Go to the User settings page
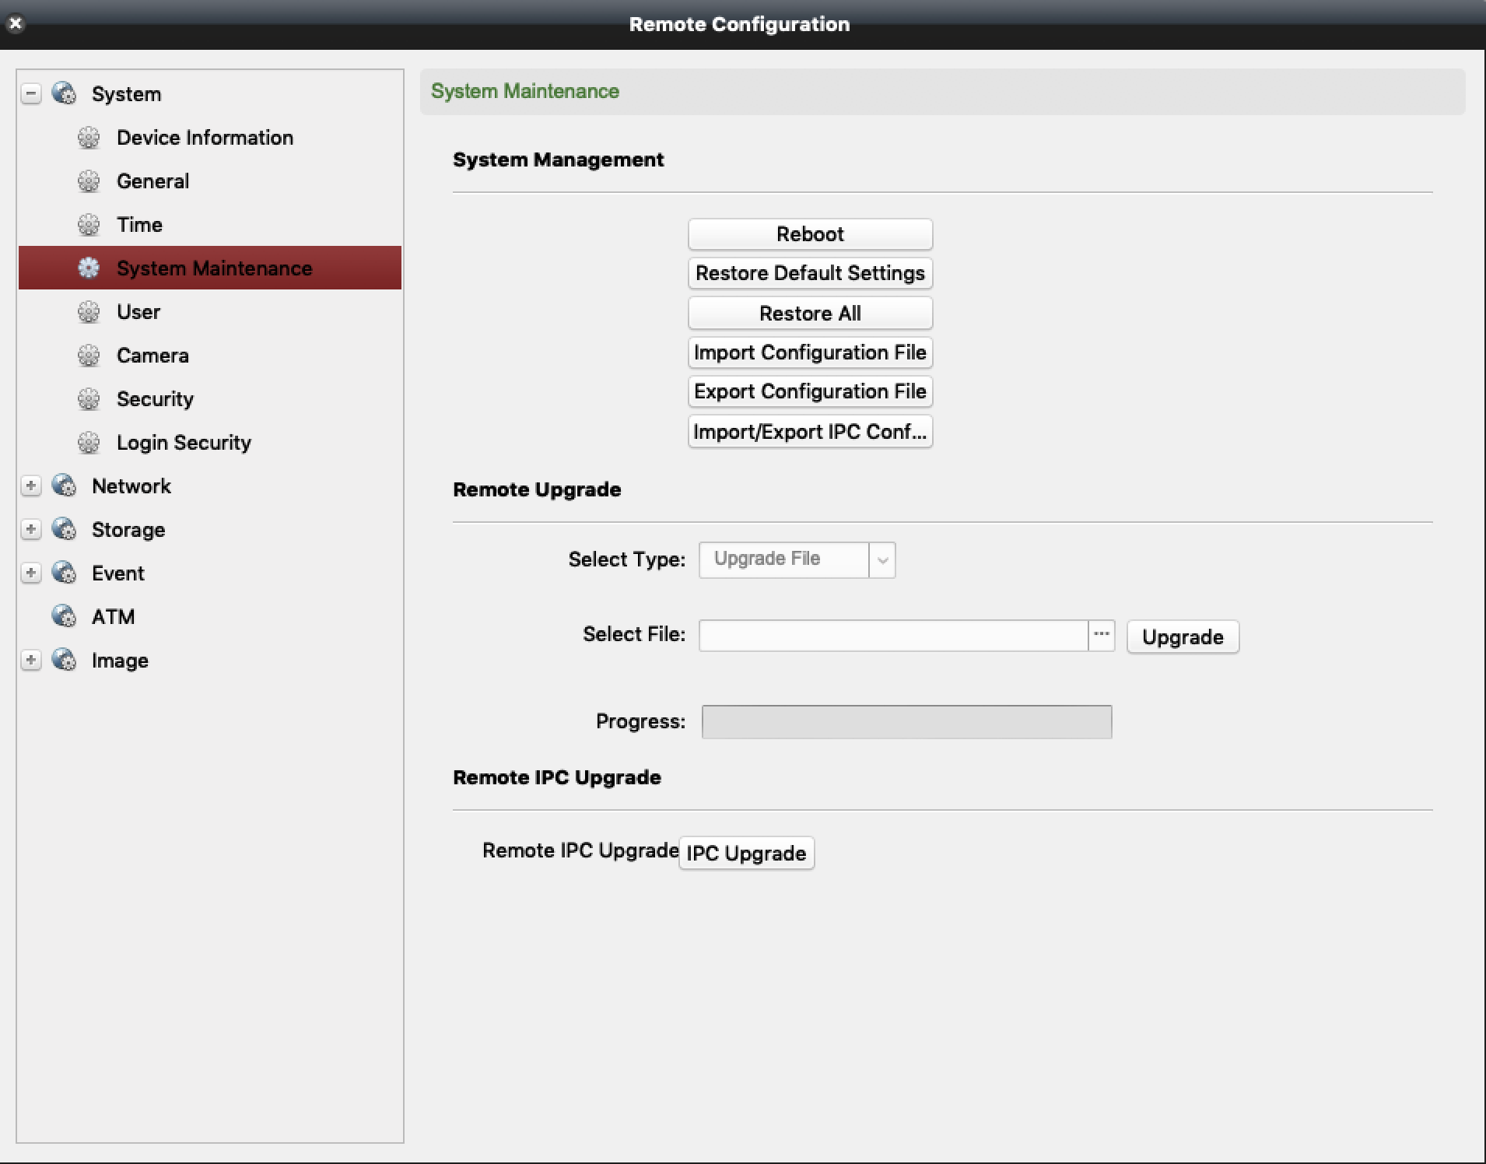The height and width of the screenshot is (1164, 1486). point(138,312)
